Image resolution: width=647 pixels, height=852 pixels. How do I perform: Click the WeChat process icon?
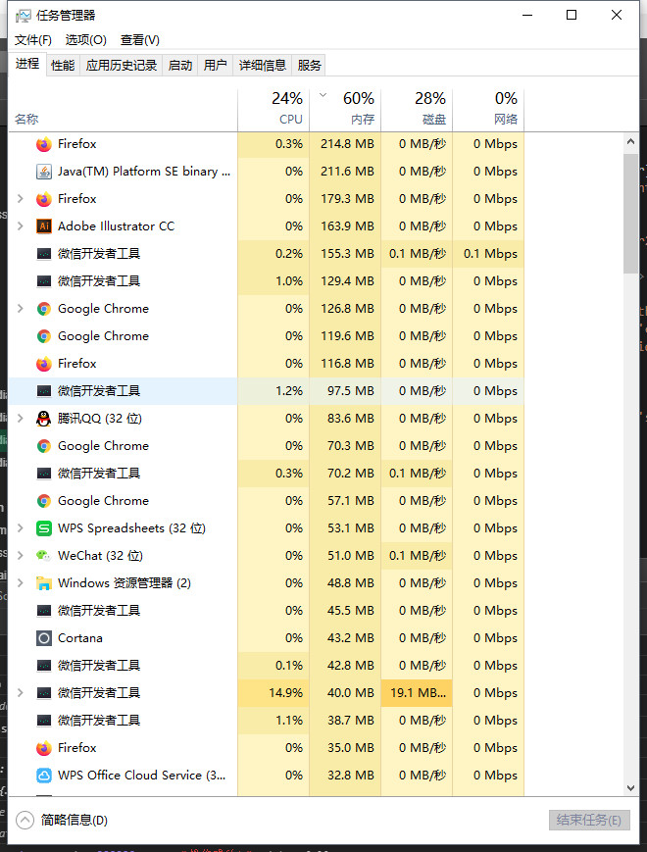pos(44,555)
